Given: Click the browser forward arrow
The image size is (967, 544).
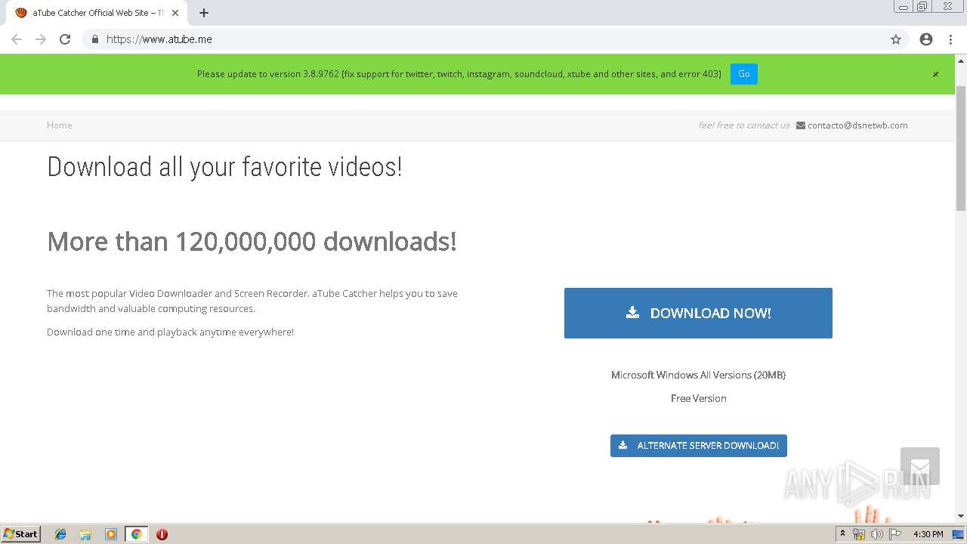Looking at the screenshot, I should click(41, 39).
